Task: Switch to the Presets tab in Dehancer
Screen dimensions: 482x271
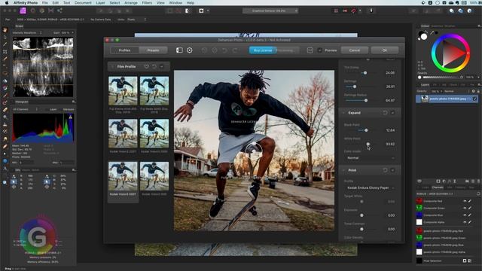Action: pyautogui.click(x=153, y=50)
